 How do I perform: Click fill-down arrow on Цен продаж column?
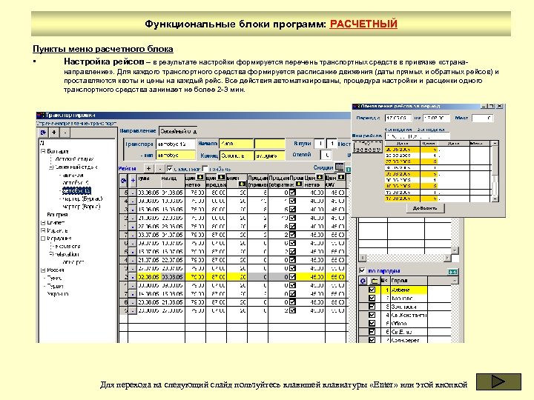pos(221,177)
